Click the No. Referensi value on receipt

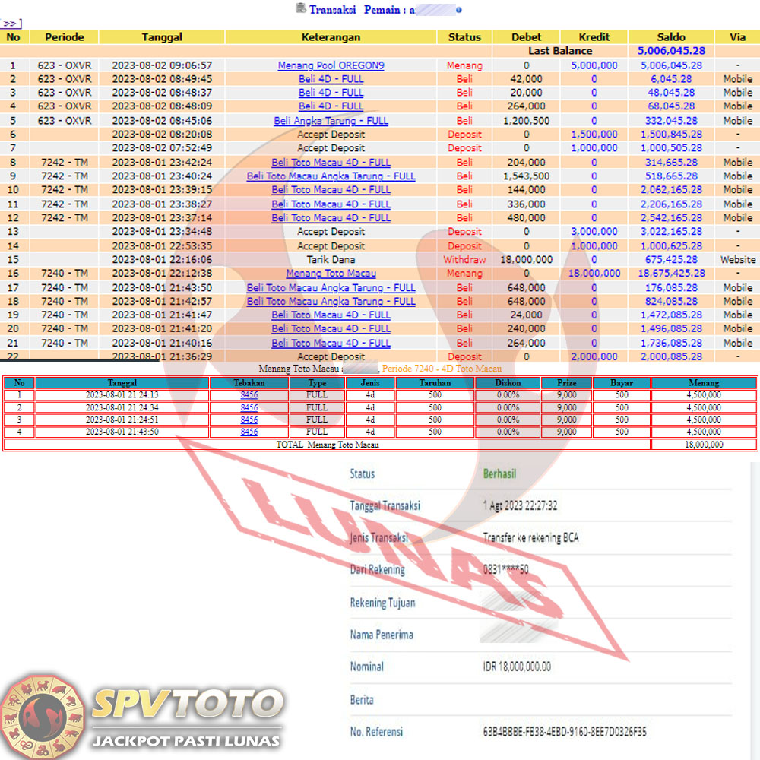point(565,732)
